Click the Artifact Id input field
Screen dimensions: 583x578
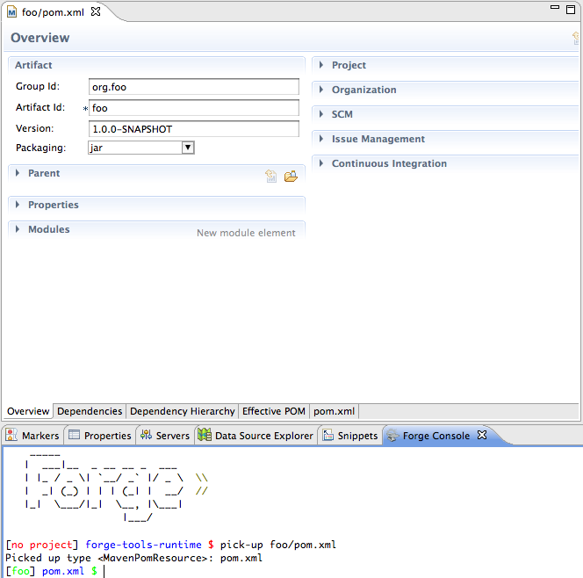[x=194, y=108]
